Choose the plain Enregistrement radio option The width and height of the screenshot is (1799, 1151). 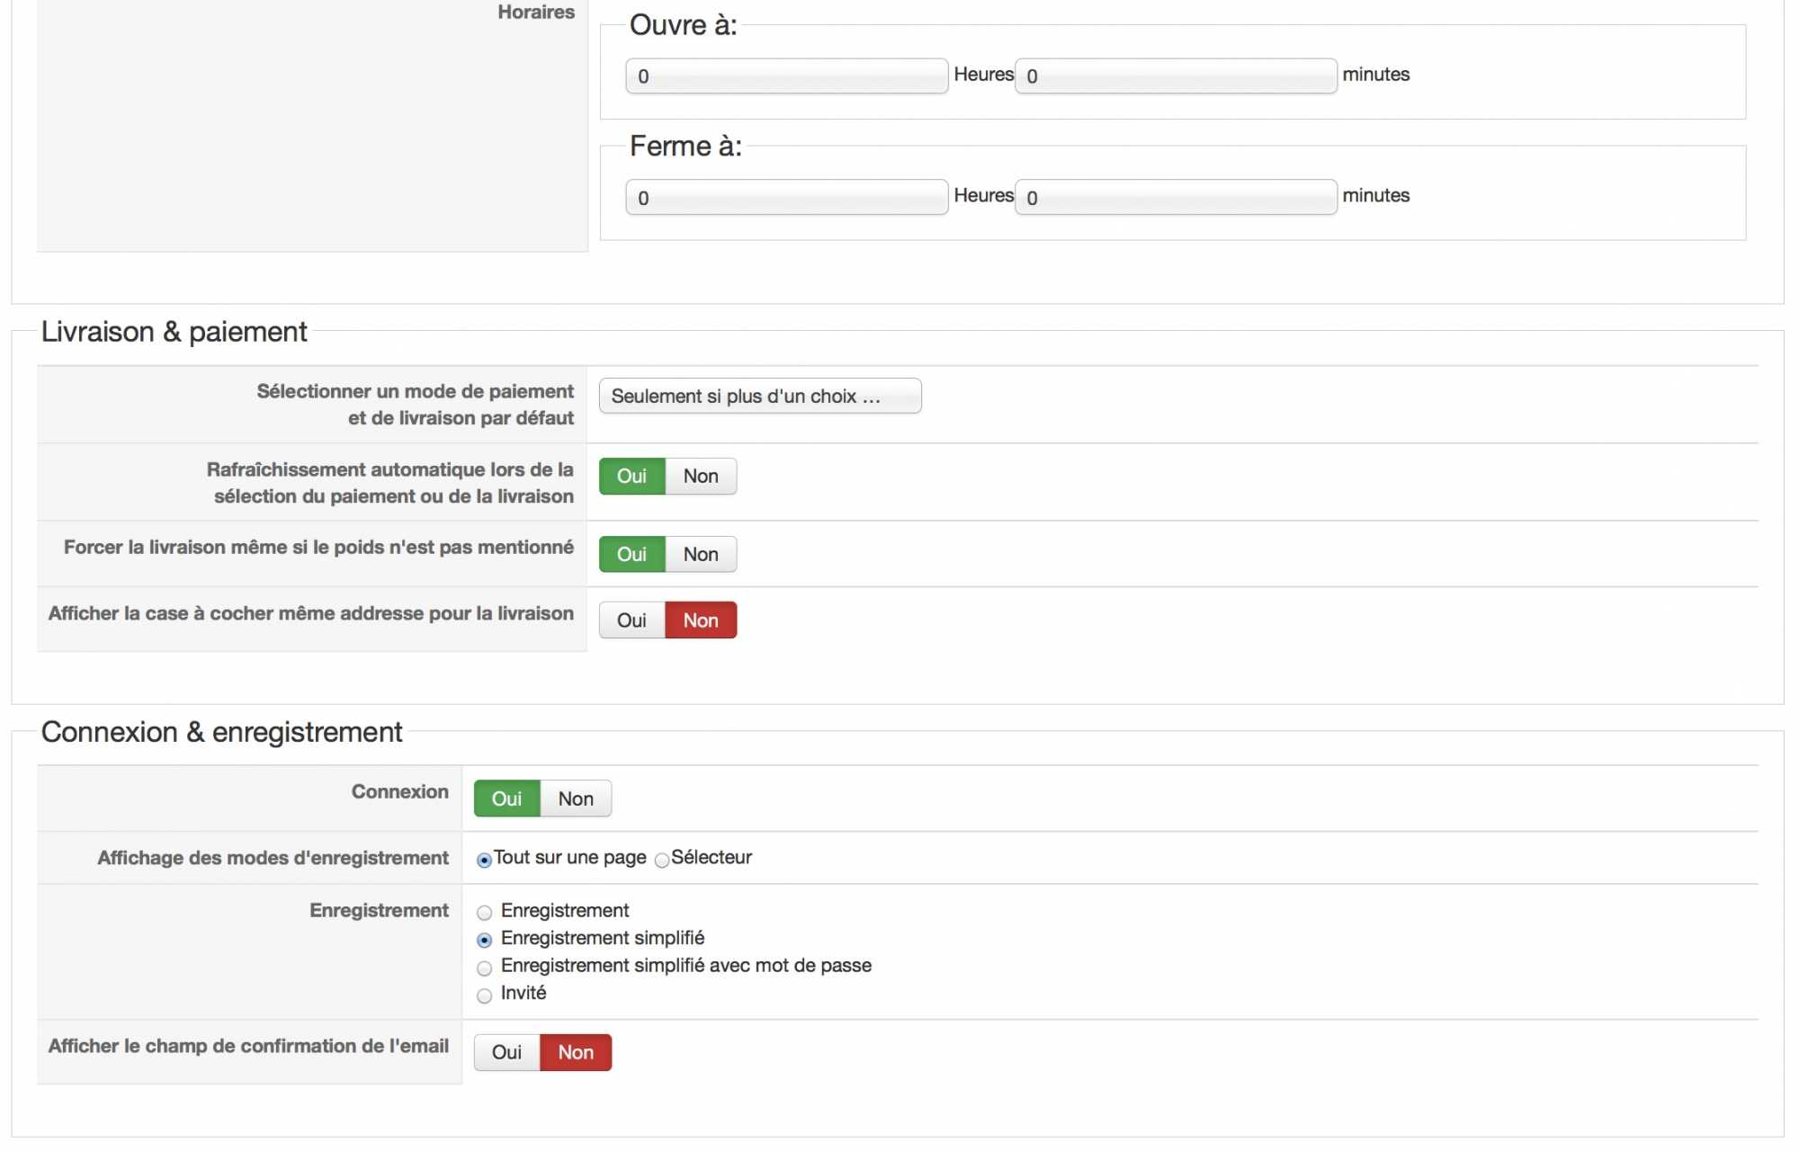click(484, 913)
